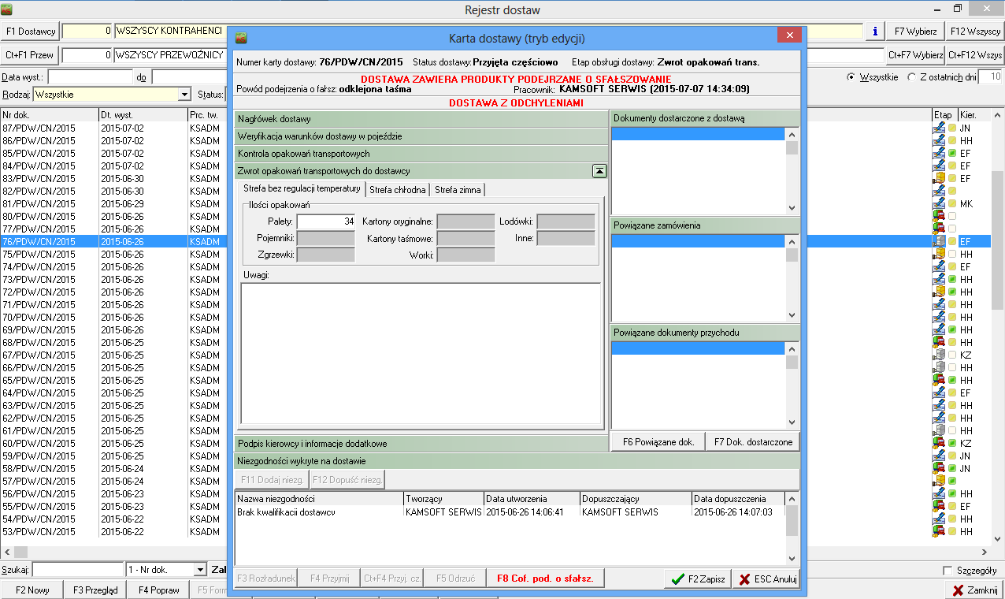Select the Wszystkie radio button

coord(851,77)
